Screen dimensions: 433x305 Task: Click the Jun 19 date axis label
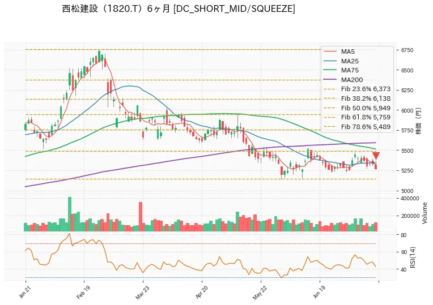pos(319,293)
